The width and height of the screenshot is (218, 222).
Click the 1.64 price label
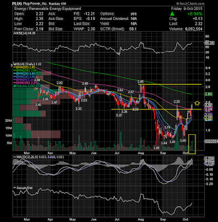tap(164, 143)
